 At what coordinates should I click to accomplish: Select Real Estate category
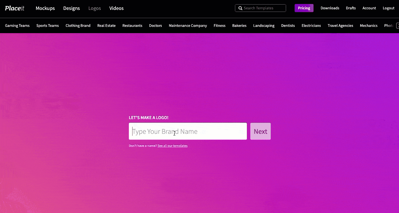[106, 25]
